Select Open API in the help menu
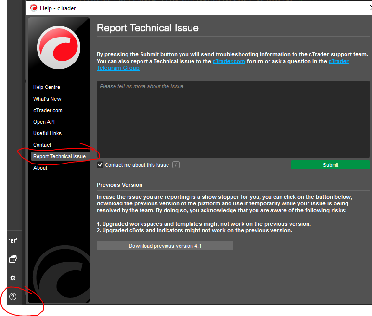This screenshot has width=372, height=316. click(x=44, y=122)
